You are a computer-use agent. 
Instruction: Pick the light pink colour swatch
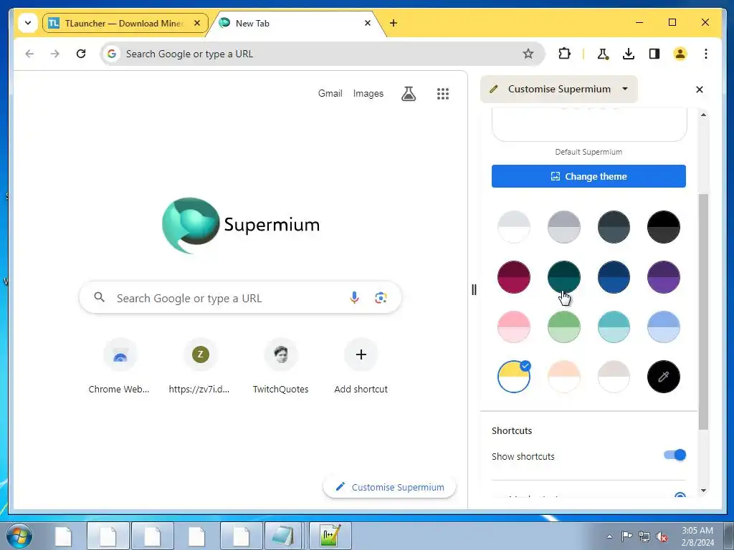pos(513,327)
